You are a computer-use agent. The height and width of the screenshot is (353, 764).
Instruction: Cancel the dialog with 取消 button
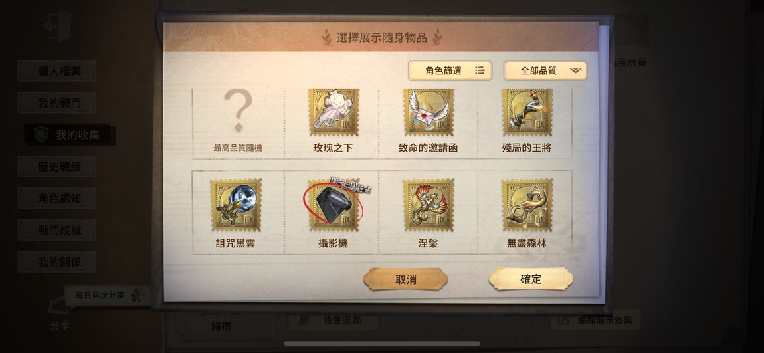405,279
